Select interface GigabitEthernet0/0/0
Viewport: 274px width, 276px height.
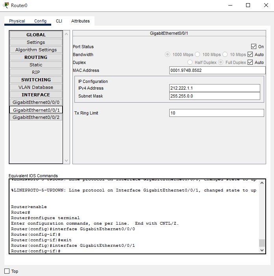[x=36, y=102]
